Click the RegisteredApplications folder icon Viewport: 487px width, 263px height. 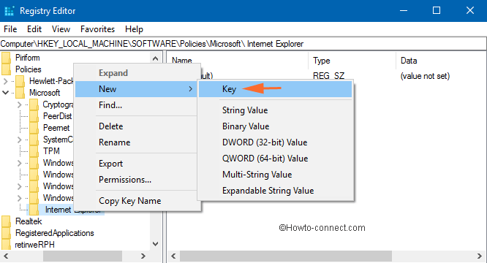point(6,233)
